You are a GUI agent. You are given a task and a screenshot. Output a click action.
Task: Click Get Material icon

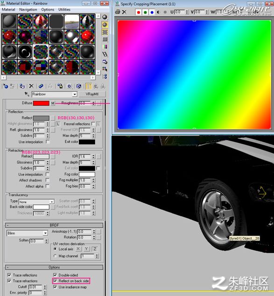[6, 86]
